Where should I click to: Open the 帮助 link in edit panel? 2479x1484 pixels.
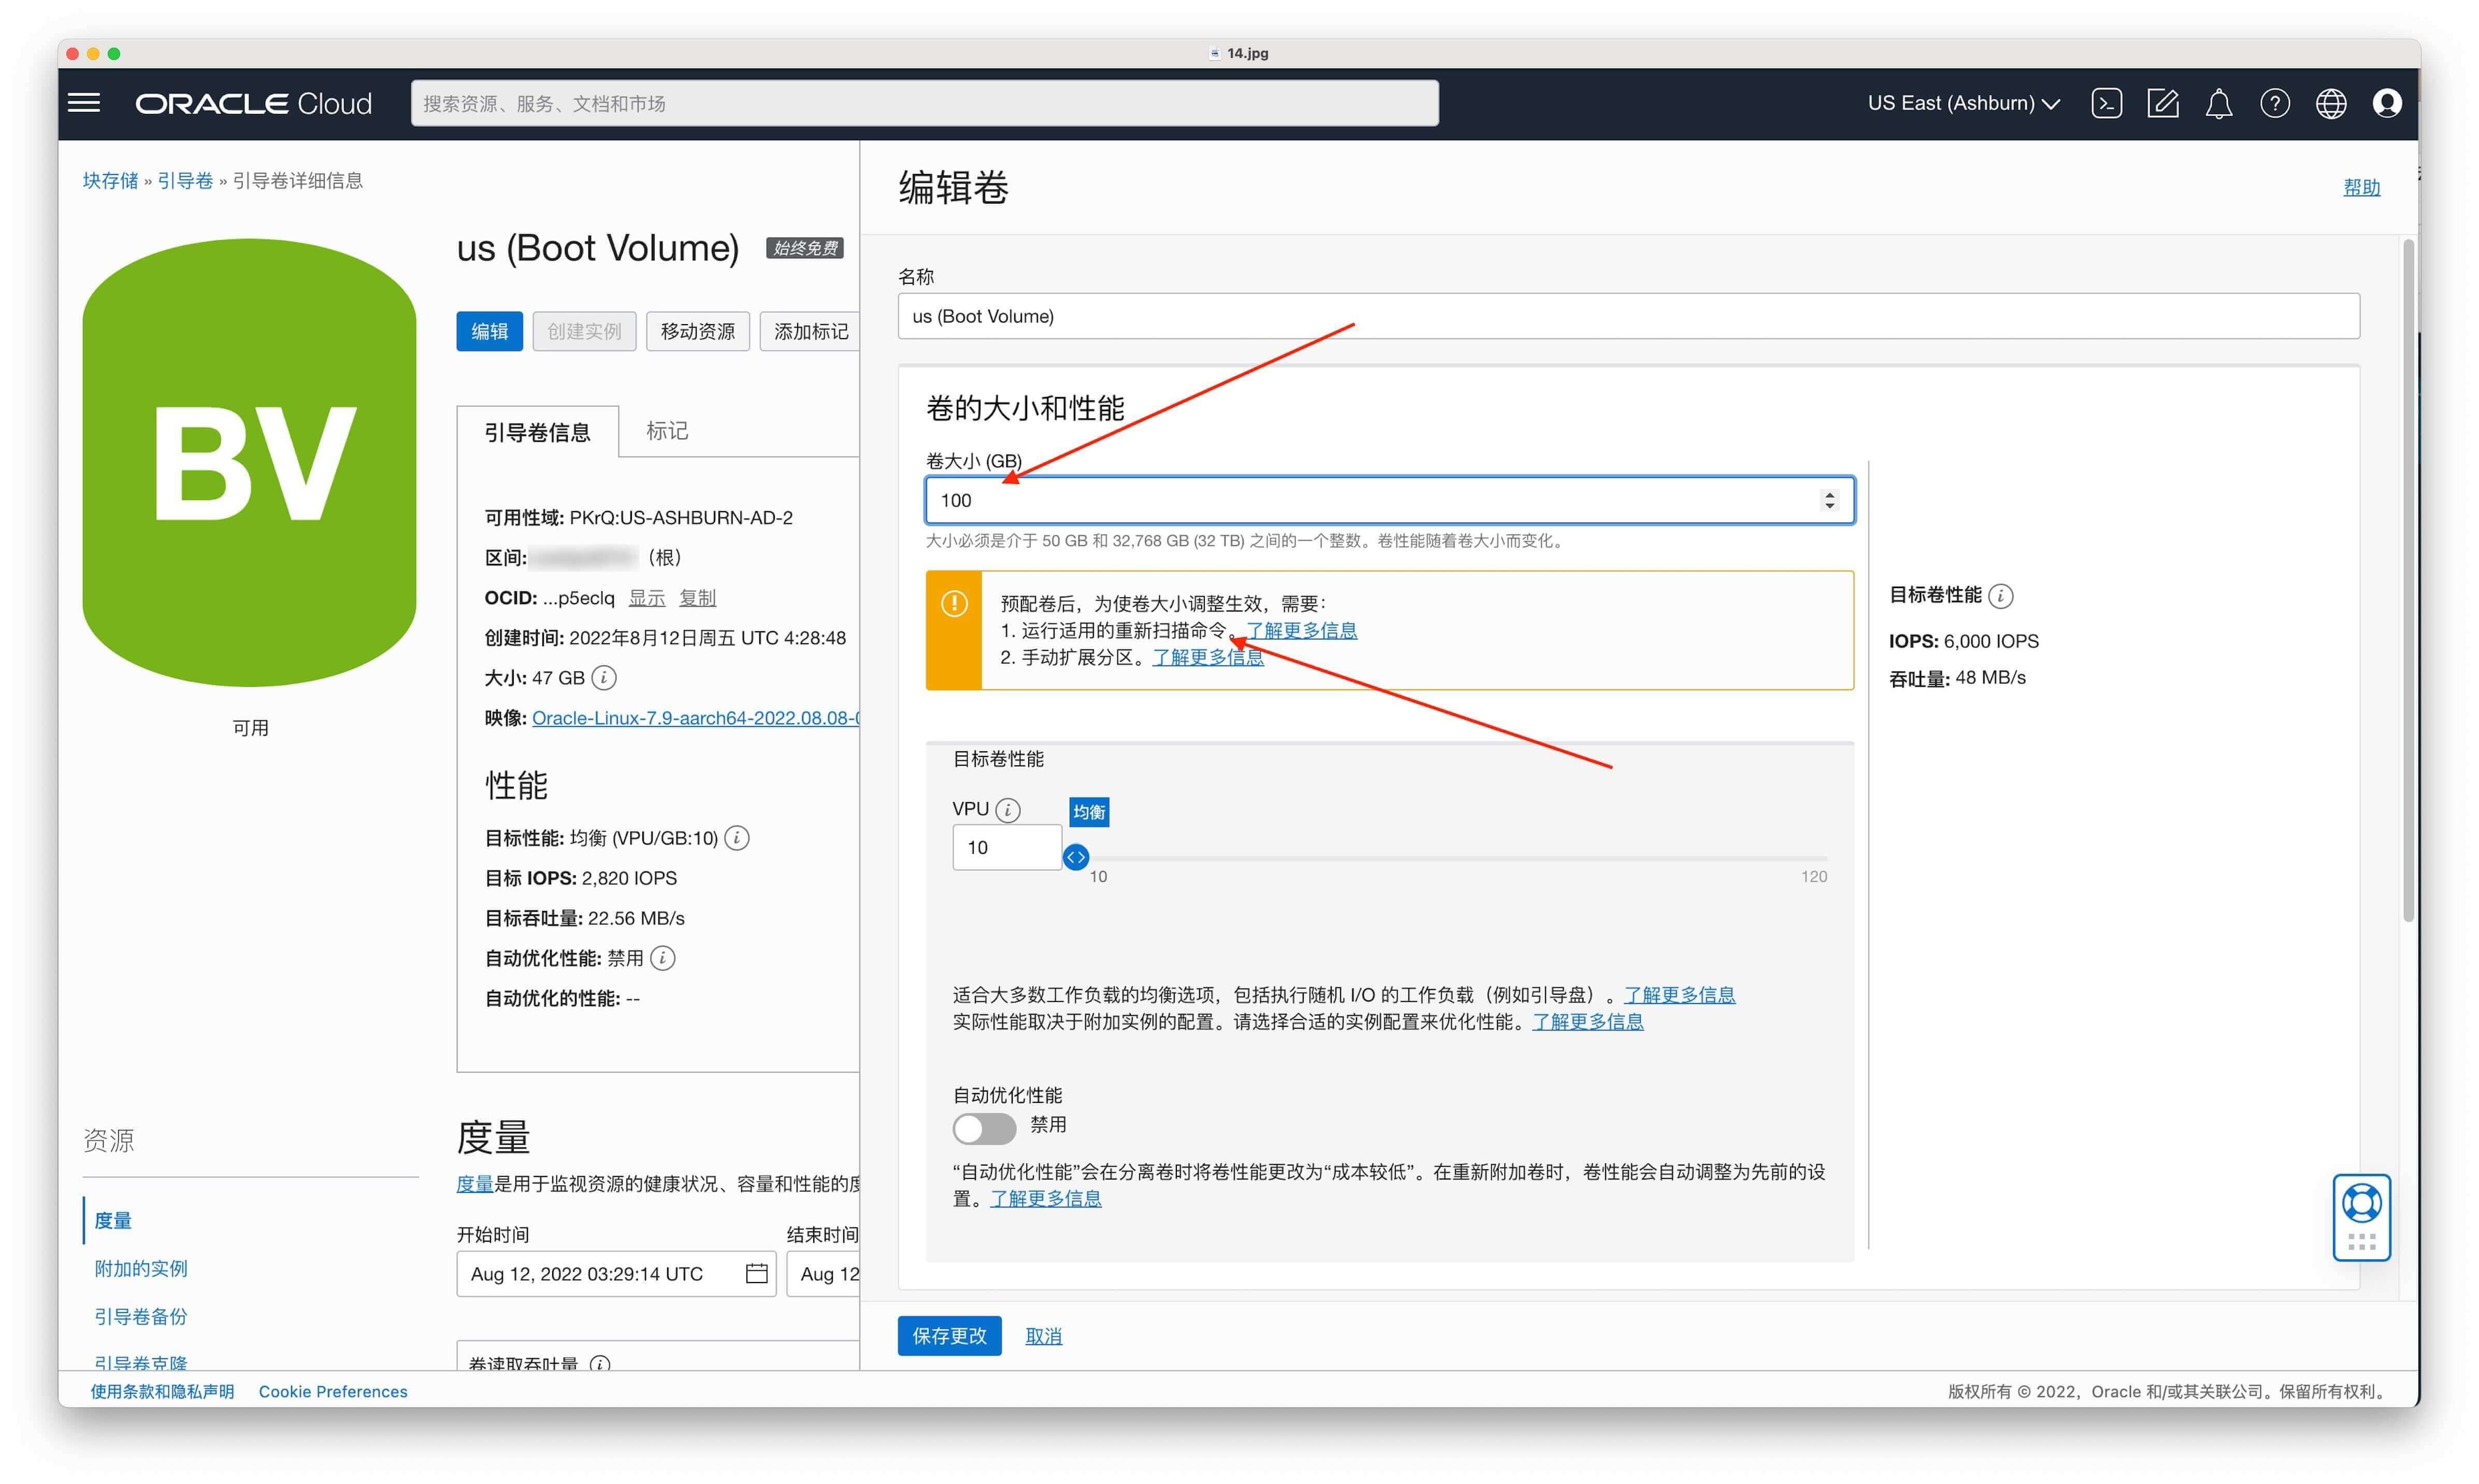pyautogui.click(x=2361, y=187)
